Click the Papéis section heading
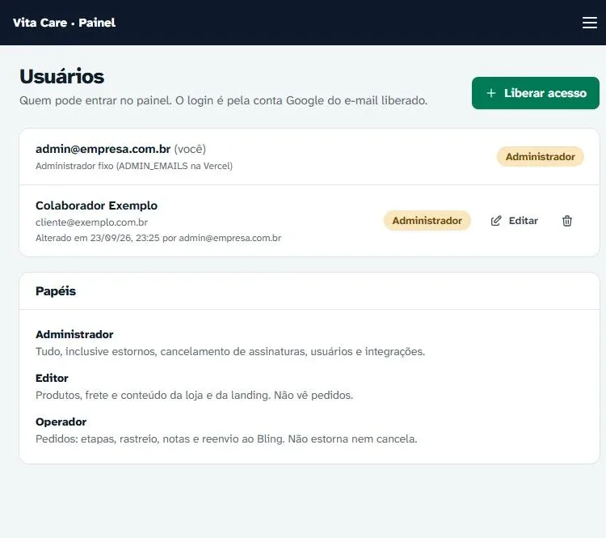Screen dimensions: 606x538 coord(56,291)
